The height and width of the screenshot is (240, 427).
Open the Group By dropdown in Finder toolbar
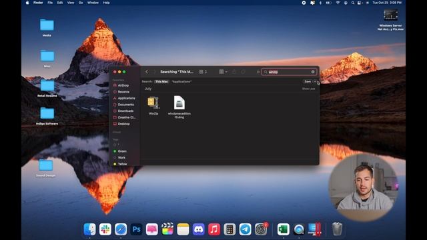click(223, 72)
